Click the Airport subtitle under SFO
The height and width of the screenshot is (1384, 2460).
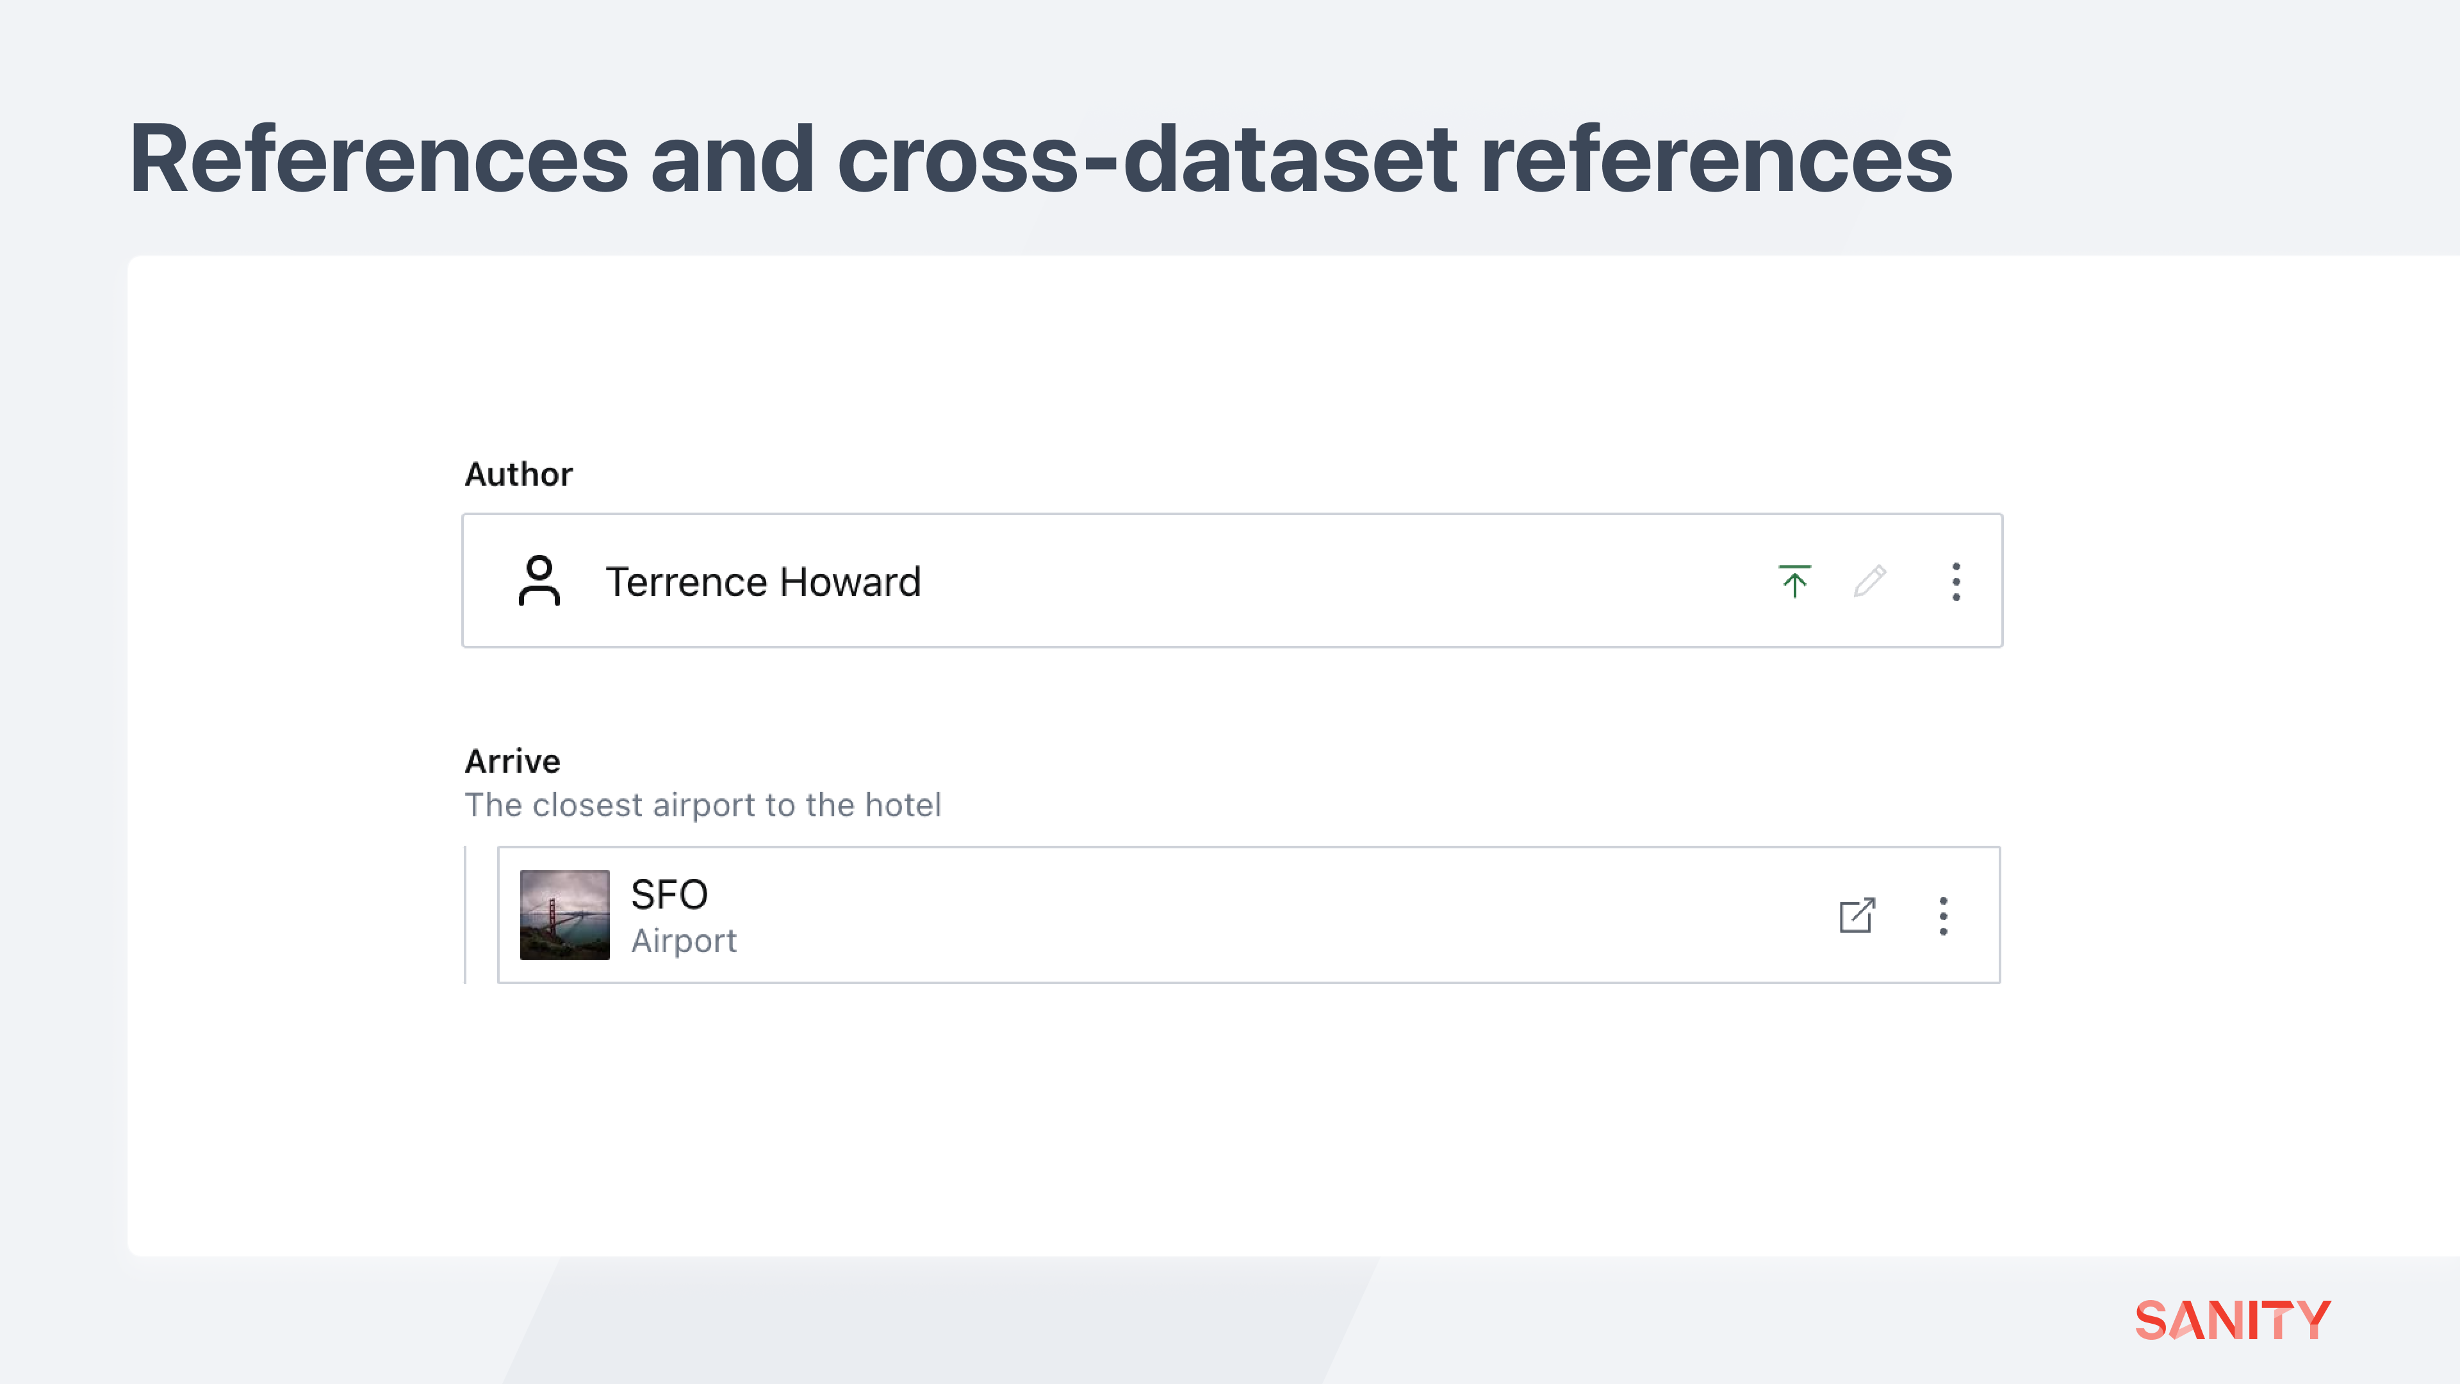684,941
